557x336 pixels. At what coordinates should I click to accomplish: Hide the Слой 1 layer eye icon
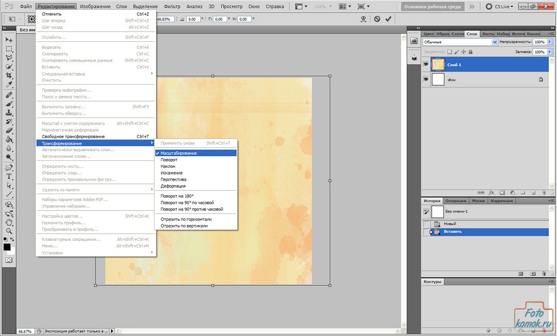(x=426, y=64)
